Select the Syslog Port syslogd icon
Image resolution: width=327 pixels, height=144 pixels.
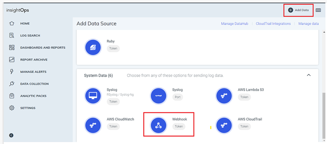(x=158, y=96)
